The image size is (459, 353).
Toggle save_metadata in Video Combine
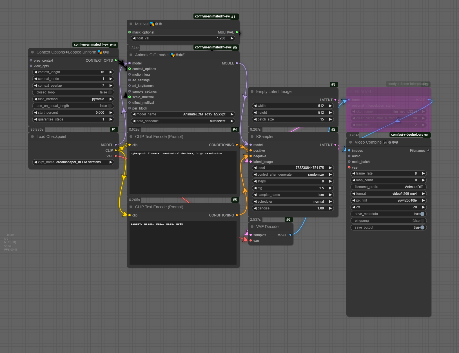coord(422,214)
